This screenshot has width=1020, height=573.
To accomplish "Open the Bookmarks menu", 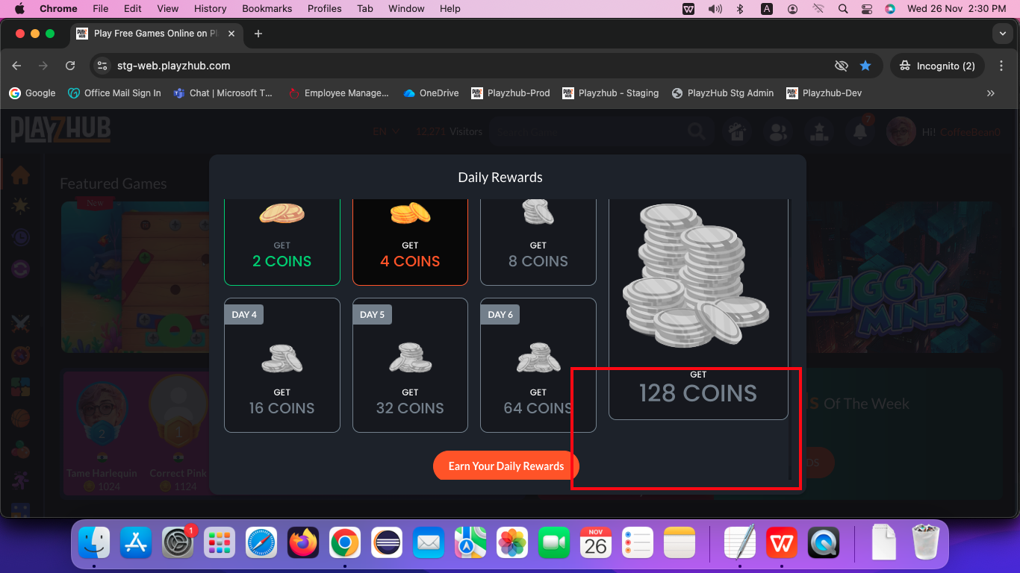I will coord(267,9).
